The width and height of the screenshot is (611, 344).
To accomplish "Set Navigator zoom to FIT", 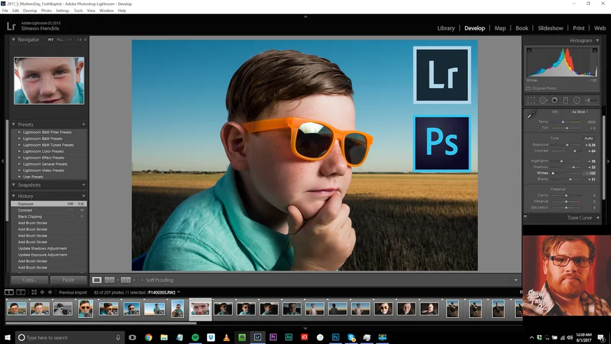I will click(x=51, y=40).
